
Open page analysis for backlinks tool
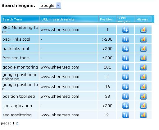125,49
